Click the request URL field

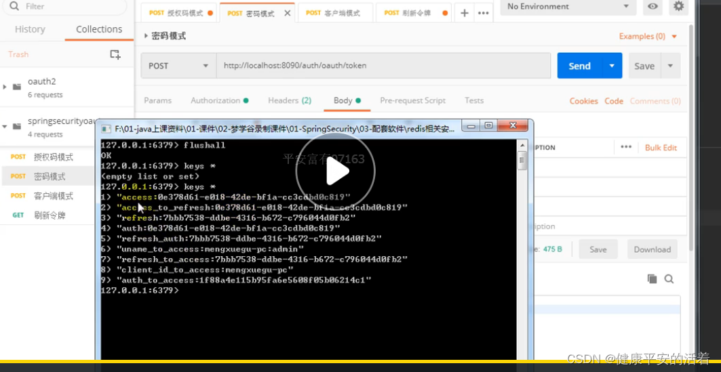[383, 66]
